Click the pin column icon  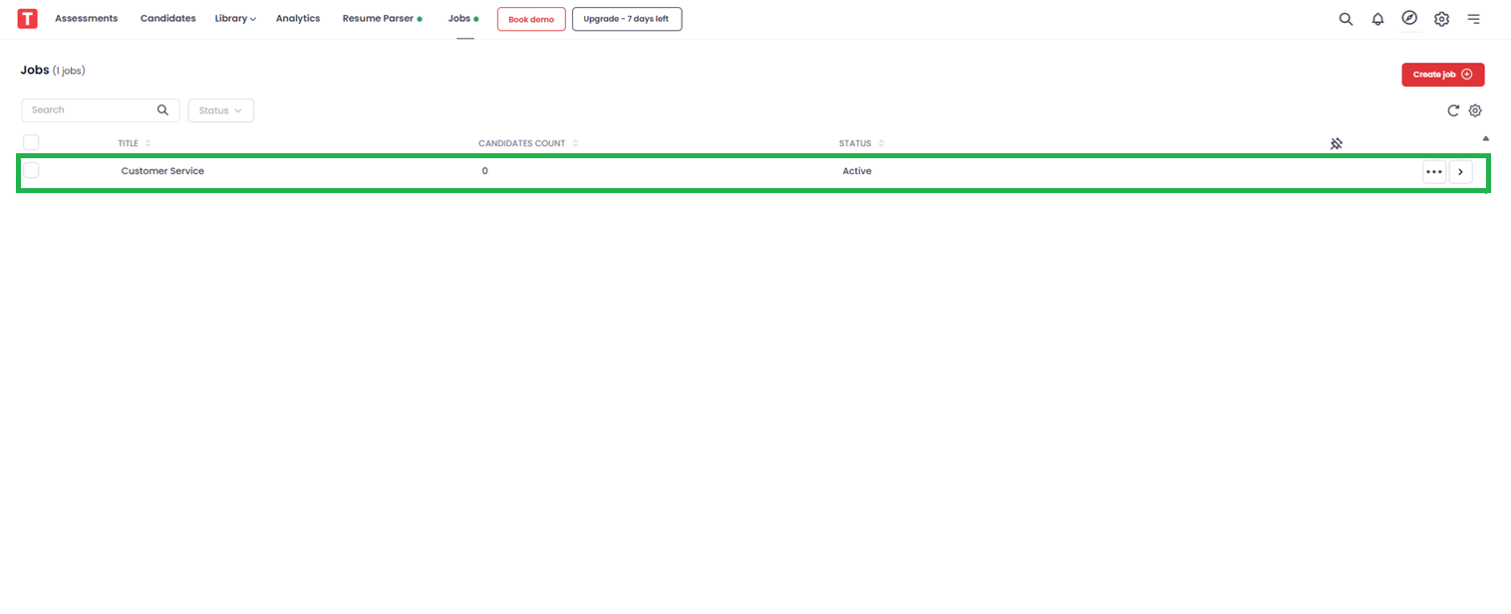tap(1337, 143)
